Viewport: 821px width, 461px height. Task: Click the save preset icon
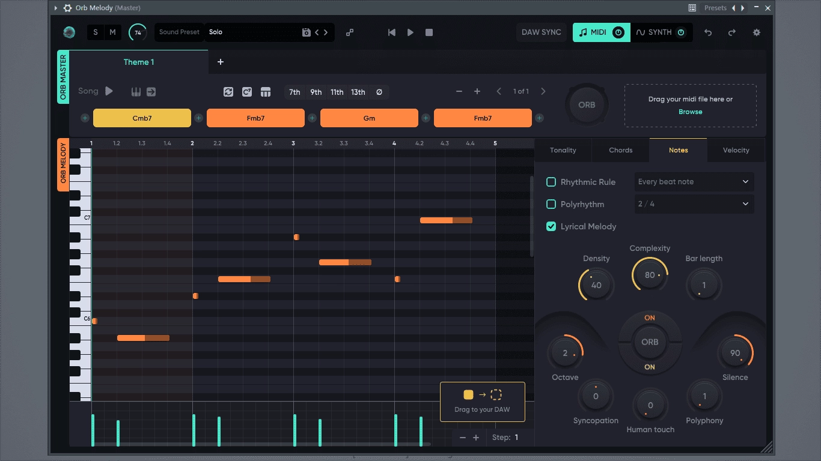click(306, 32)
